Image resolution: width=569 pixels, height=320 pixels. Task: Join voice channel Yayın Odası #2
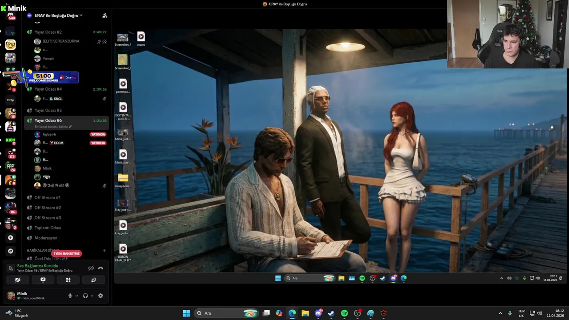[x=67, y=32]
